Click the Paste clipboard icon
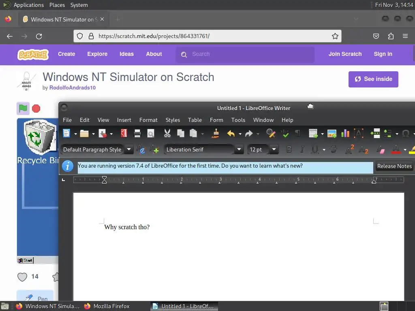Viewport: 415px width, 311px height. [193, 133]
